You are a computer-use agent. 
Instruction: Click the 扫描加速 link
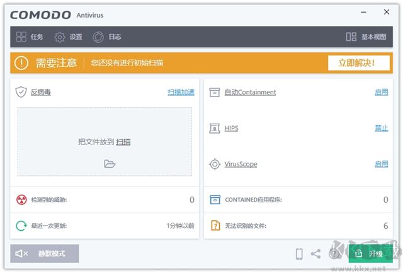click(181, 92)
